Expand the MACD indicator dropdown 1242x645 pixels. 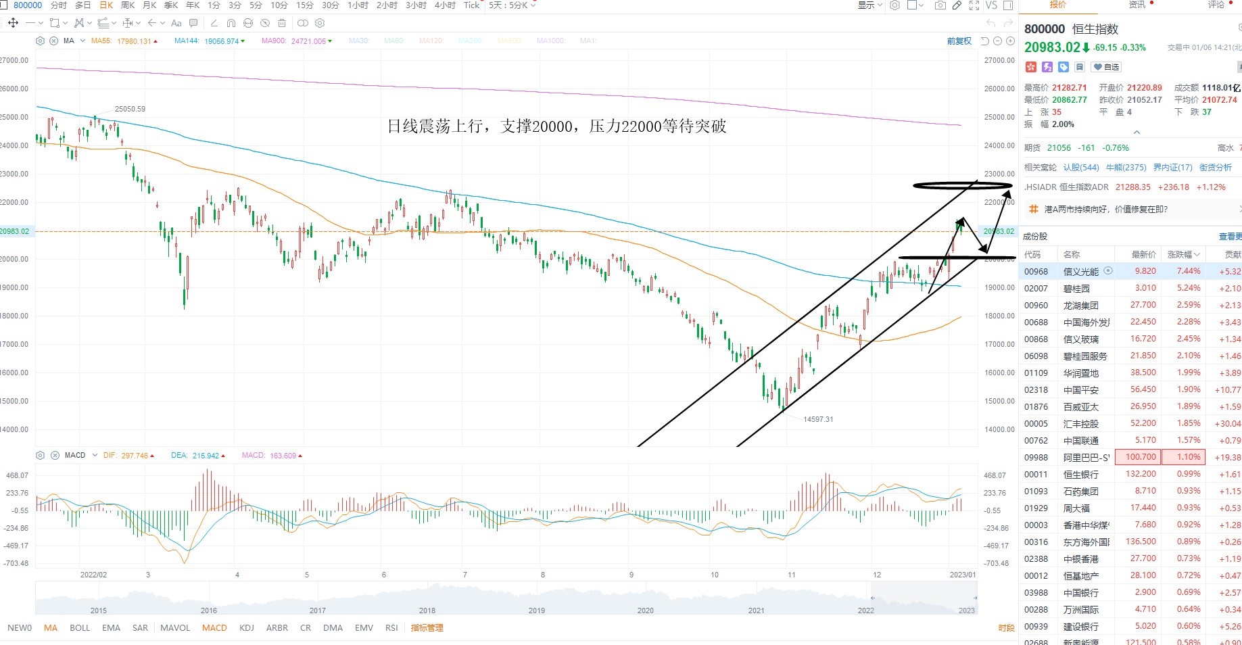coord(95,455)
